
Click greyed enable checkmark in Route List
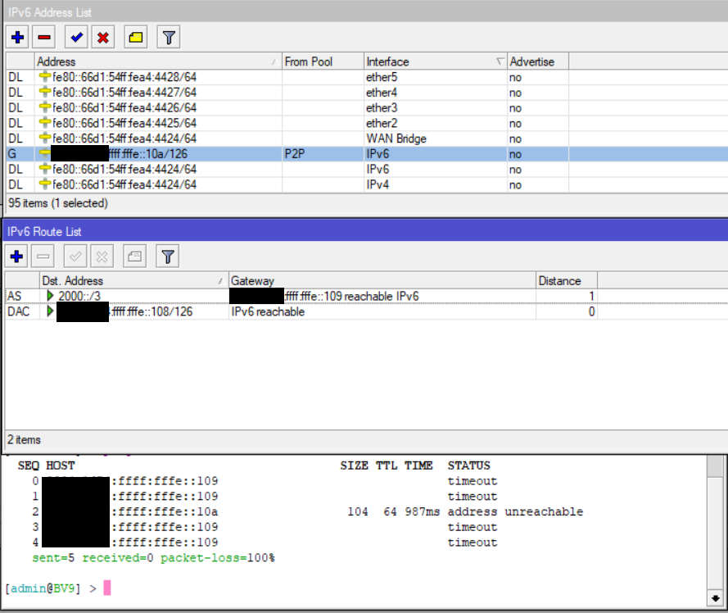[75, 256]
